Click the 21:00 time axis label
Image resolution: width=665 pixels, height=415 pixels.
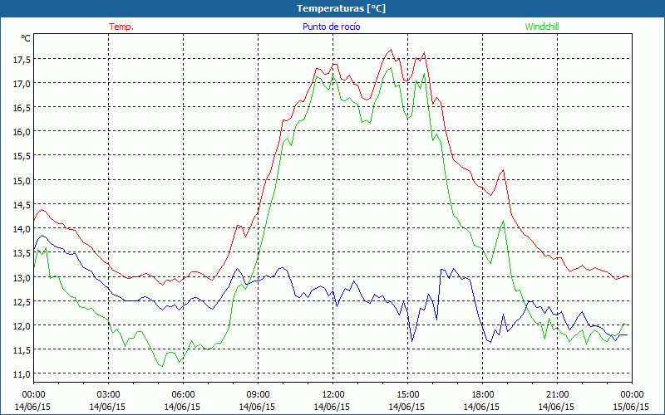click(557, 395)
